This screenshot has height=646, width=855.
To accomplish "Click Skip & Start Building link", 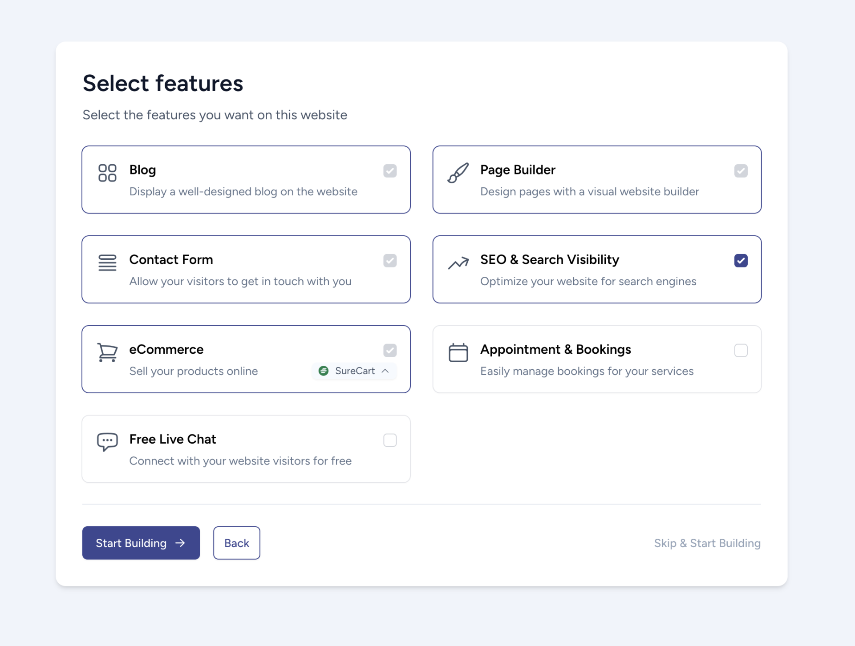I will click(707, 543).
